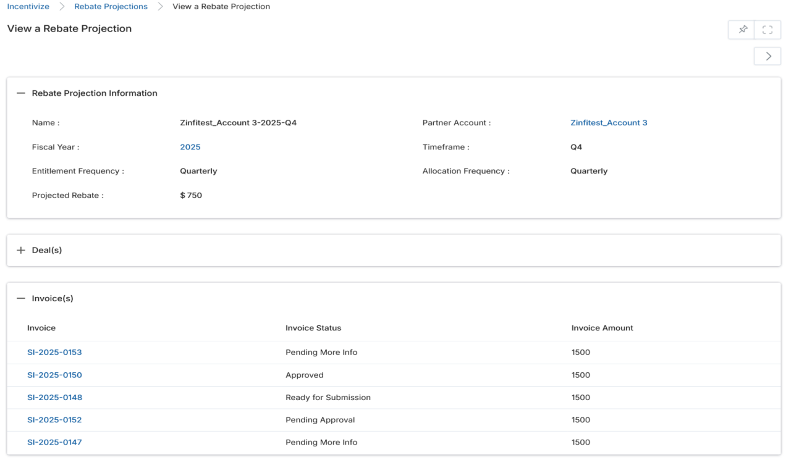Screen dimensions: 786x460
Task: Click the Projected Rebate value $ 750
Action: point(191,195)
